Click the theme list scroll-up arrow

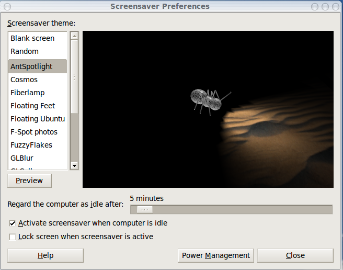(74, 36)
